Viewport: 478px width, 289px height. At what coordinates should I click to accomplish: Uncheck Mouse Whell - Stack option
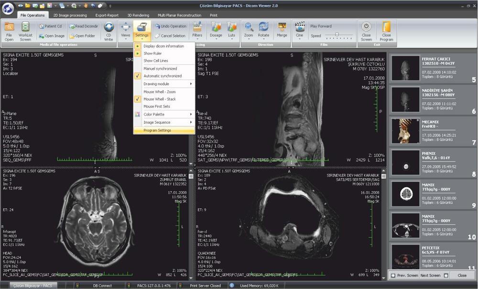(164, 99)
